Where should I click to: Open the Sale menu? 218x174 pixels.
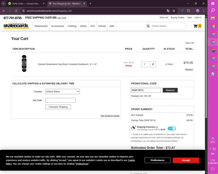coord(112,26)
